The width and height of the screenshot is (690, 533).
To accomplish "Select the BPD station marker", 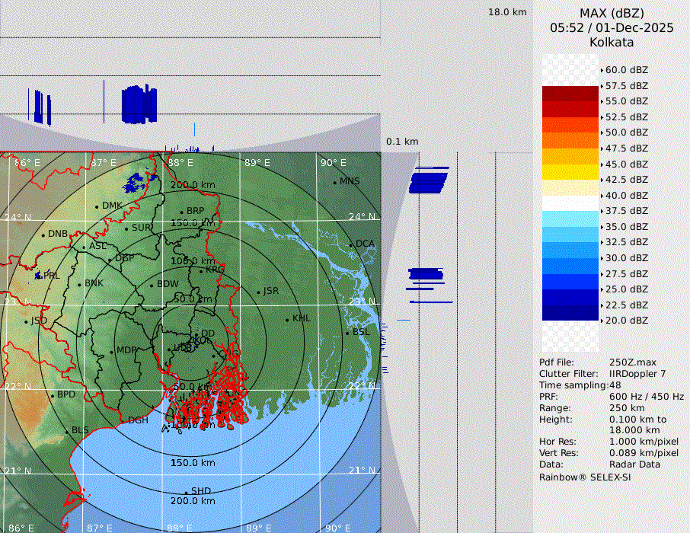I will click(x=53, y=395).
